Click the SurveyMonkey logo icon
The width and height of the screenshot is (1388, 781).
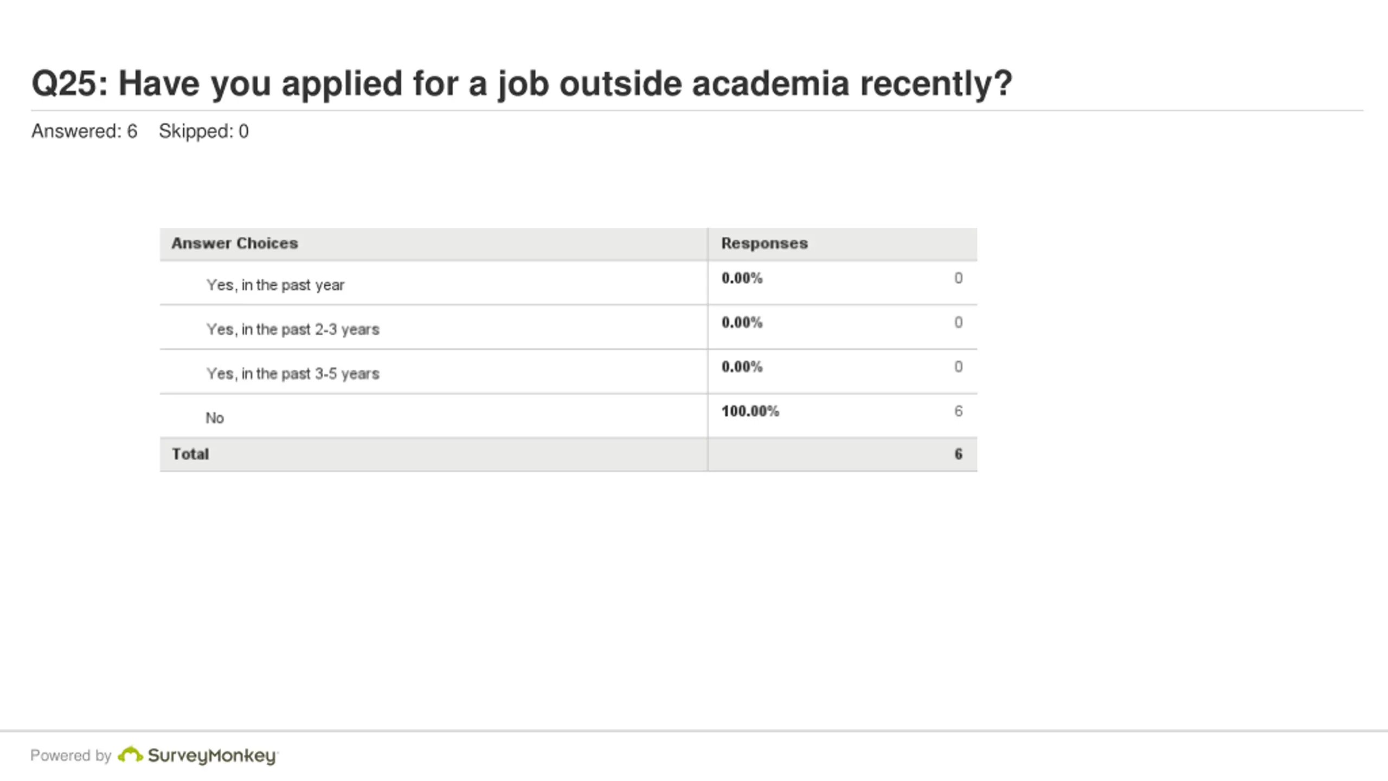point(130,755)
